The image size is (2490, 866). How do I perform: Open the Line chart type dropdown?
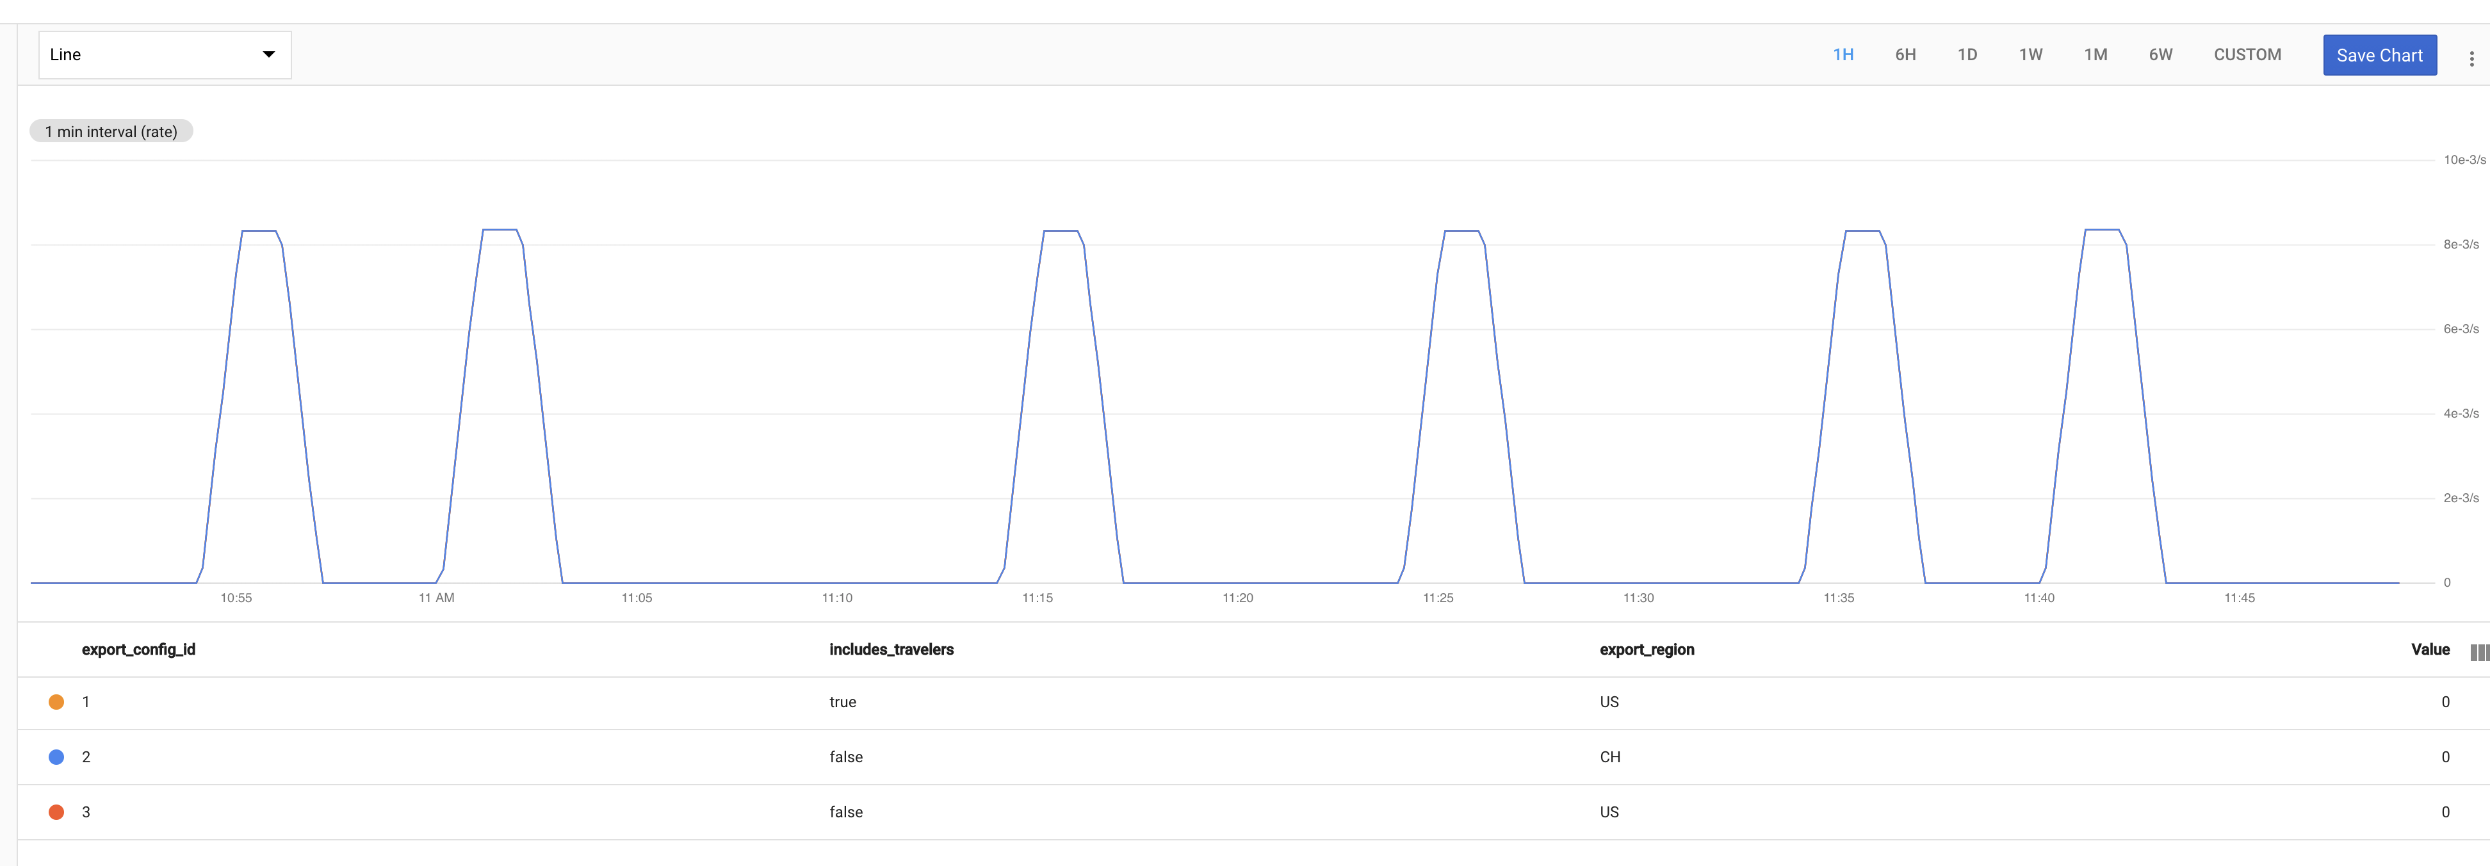coord(165,55)
